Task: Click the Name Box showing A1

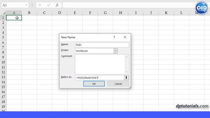Action: pos(15,5)
